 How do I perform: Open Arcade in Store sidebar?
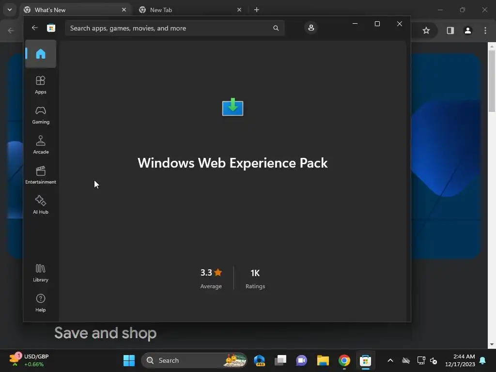[x=41, y=145]
